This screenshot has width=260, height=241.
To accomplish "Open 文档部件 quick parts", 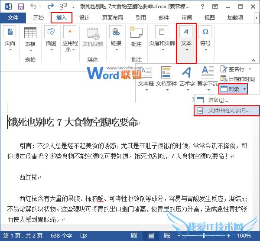I will (x=166, y=78).
